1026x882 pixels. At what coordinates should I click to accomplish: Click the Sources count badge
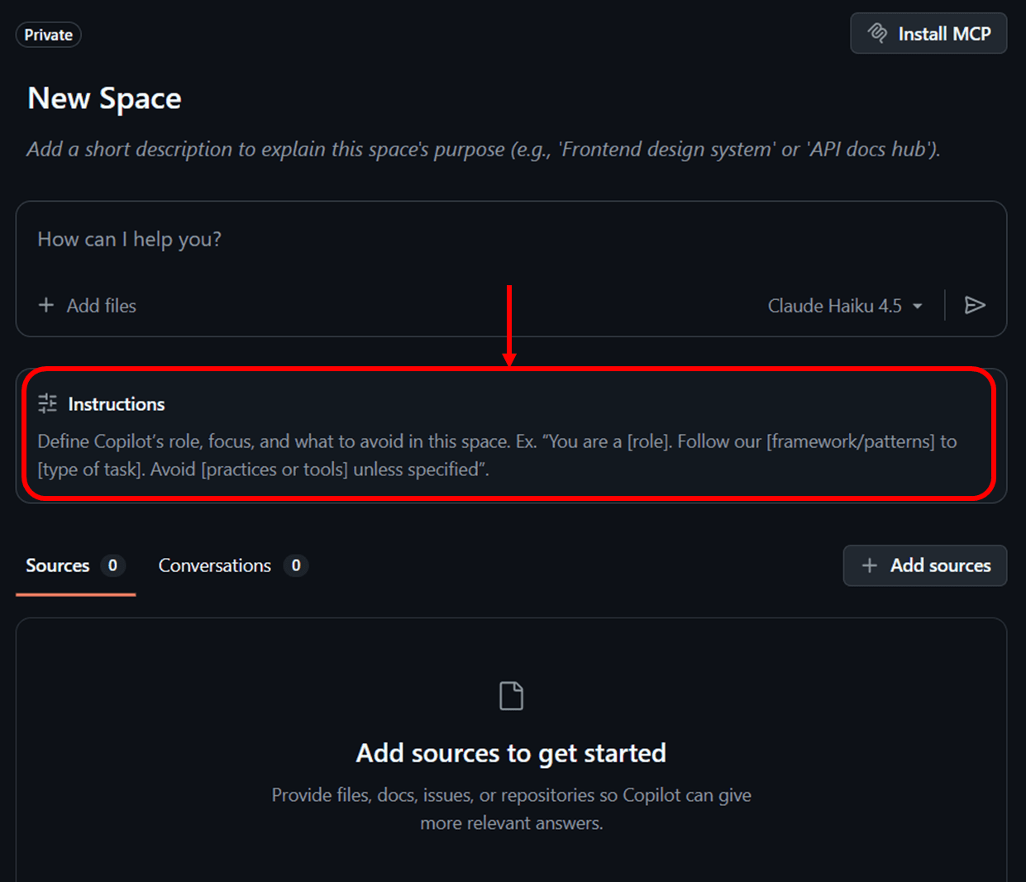[113, 565]
